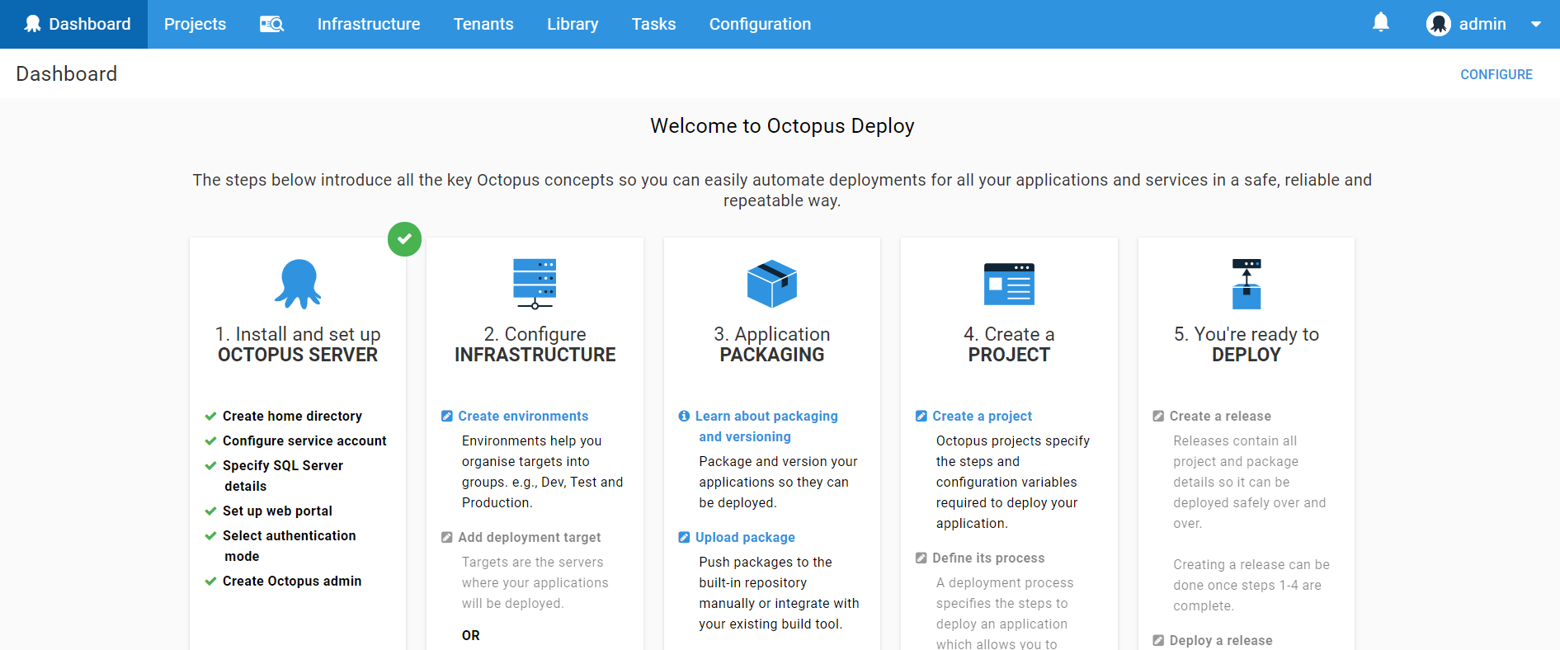Click checkmark beside Set up web portal
Image resolution: width=1560 pixels, height=650 pixels.
coord(210,511)
